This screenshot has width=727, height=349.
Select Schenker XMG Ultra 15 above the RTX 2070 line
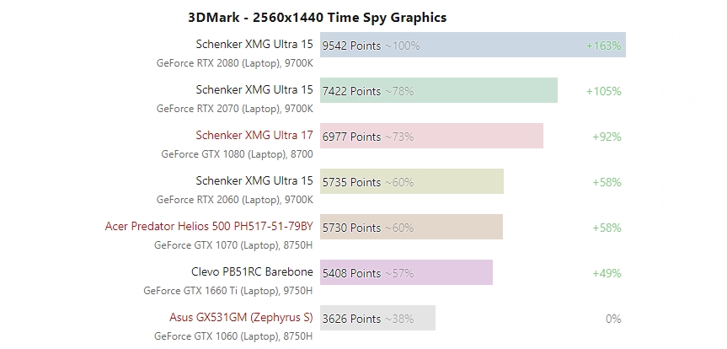click(254, 89)
